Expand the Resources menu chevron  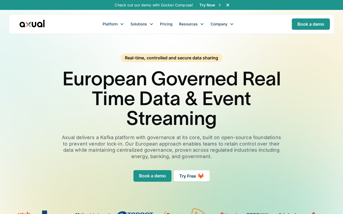click(202, 24)
